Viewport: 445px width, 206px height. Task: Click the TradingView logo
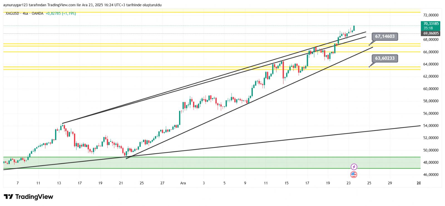click(28, 197)
